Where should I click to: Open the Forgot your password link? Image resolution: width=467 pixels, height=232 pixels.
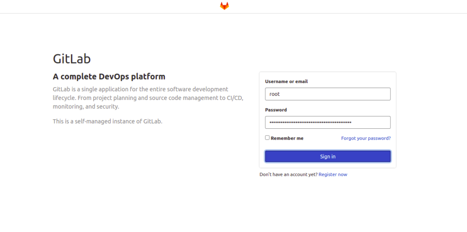point(366,138)
